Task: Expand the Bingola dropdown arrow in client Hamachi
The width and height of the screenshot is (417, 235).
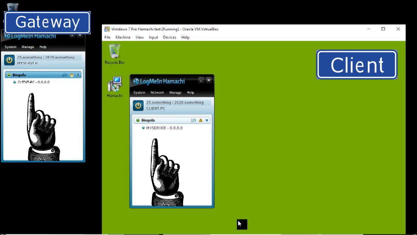Action: tap(207, 120)
